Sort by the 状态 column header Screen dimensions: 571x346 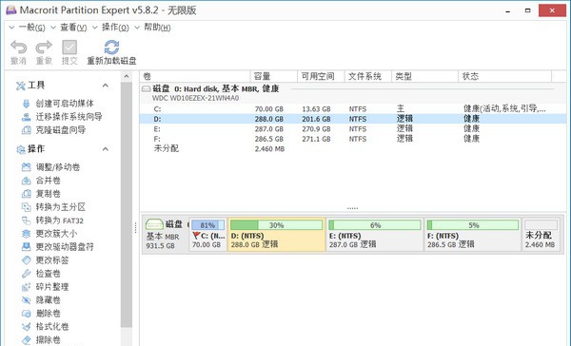tap(504, 76)
